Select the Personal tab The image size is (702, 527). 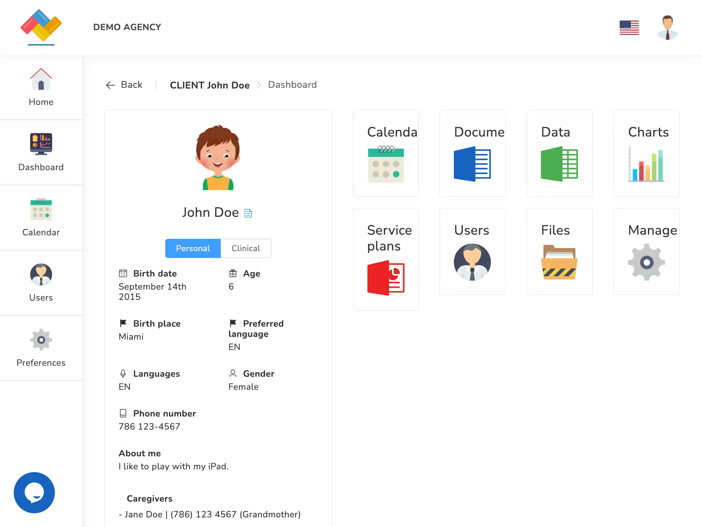click(193, 248)
